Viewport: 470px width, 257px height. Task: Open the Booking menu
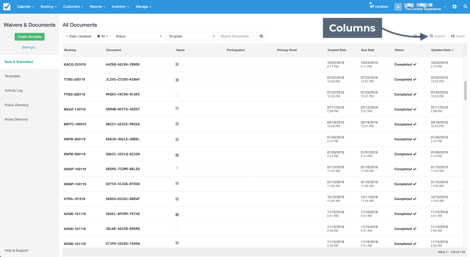[49, 7]
